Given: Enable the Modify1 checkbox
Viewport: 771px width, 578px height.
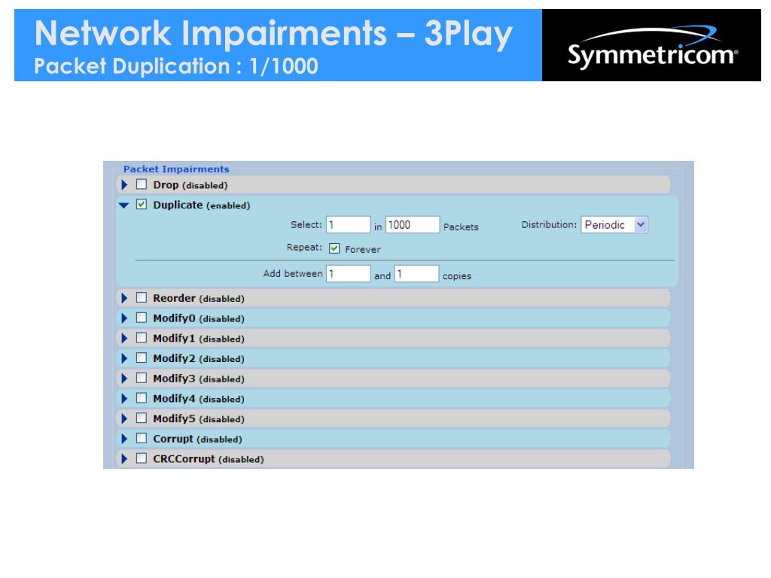Looking at the screenshot, I should pos(142,338).
